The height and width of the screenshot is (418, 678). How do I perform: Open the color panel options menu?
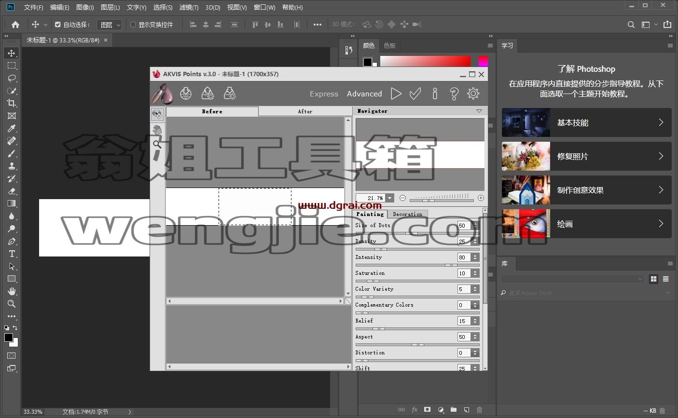490,46
